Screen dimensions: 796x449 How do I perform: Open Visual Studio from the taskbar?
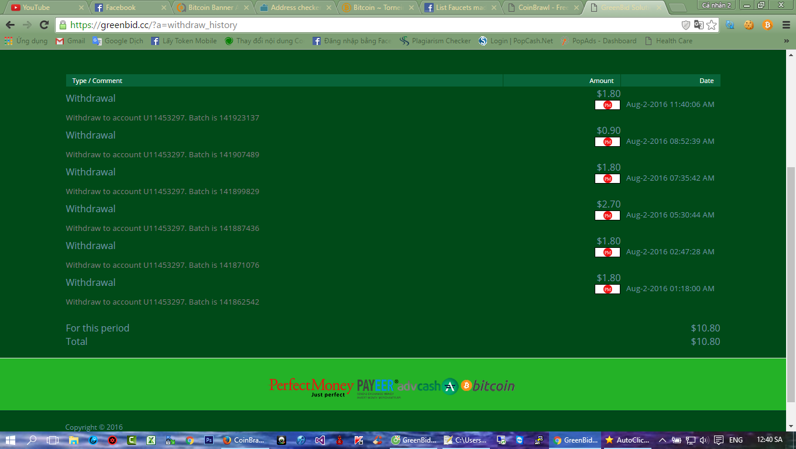320,440
